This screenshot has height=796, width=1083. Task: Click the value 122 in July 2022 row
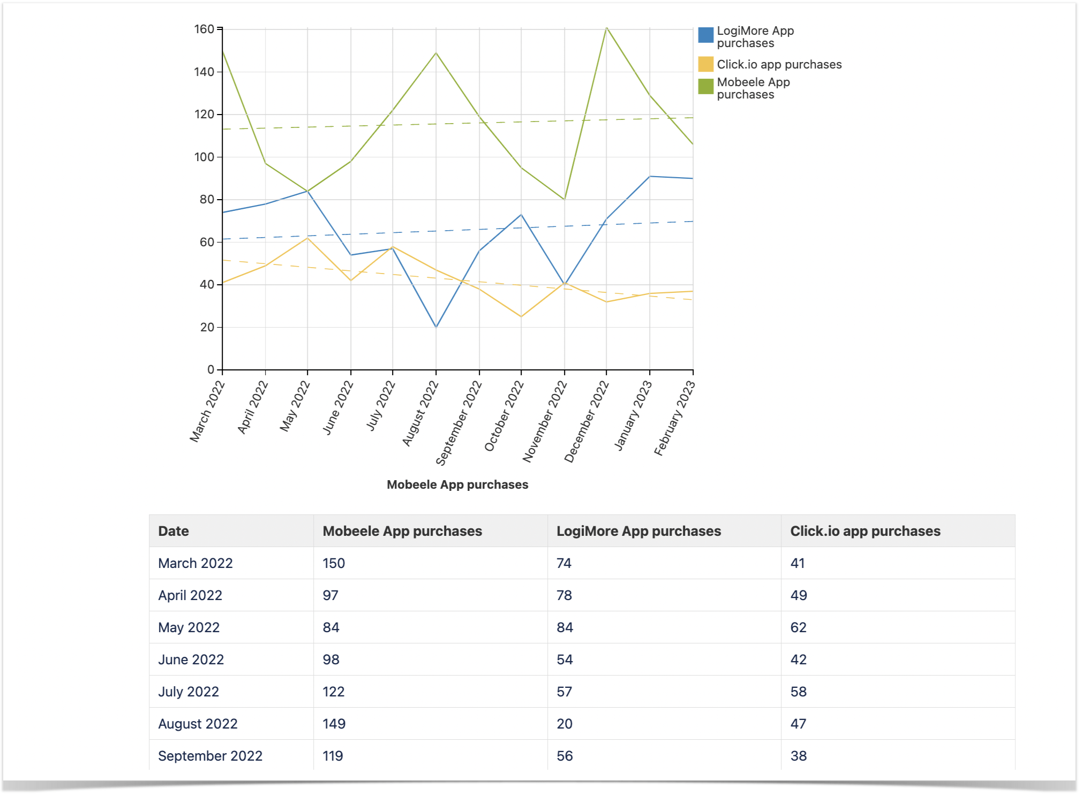333,692
